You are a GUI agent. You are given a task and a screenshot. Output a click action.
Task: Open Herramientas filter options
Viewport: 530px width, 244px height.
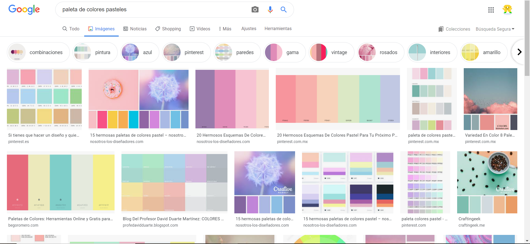point(278,28)
